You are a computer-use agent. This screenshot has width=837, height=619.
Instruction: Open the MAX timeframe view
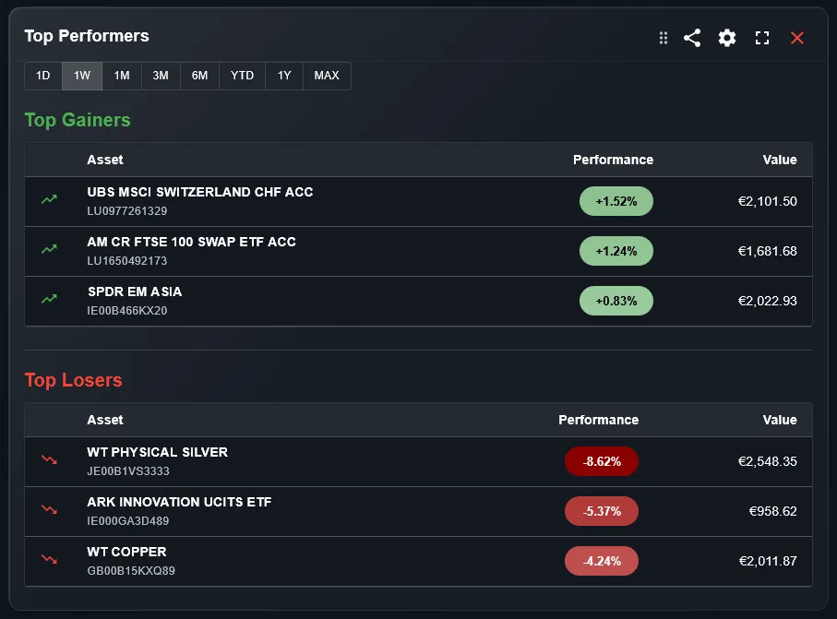(326, 76)
